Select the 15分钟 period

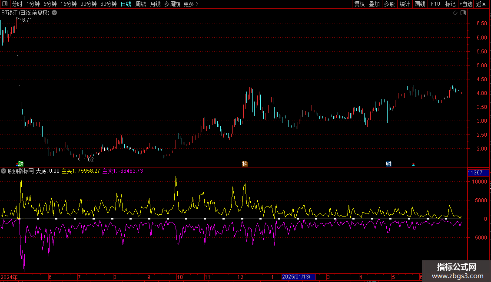(x=69, y=4)
